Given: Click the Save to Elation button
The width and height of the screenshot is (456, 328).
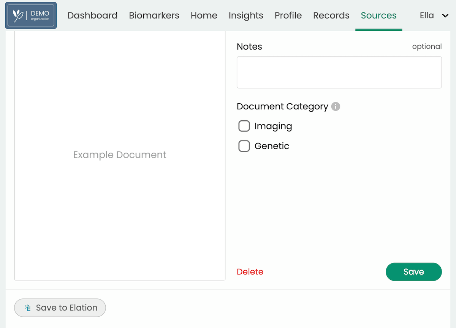Looking at the screenshot, I should tap(60, 307).
